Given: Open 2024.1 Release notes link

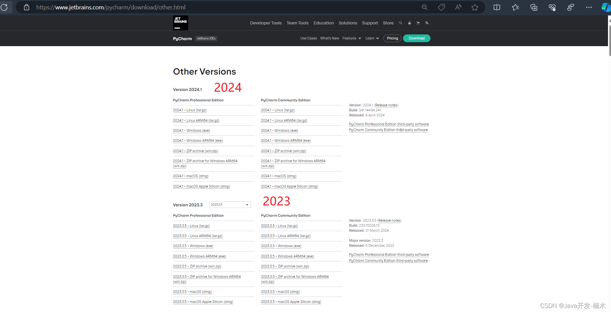Looking at the screenshot, I should 386,105.
